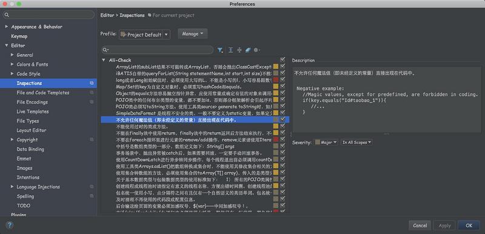This screenshot has height=234, width=485.
Task: Click the help question mark icon
Action: (10, 225)
